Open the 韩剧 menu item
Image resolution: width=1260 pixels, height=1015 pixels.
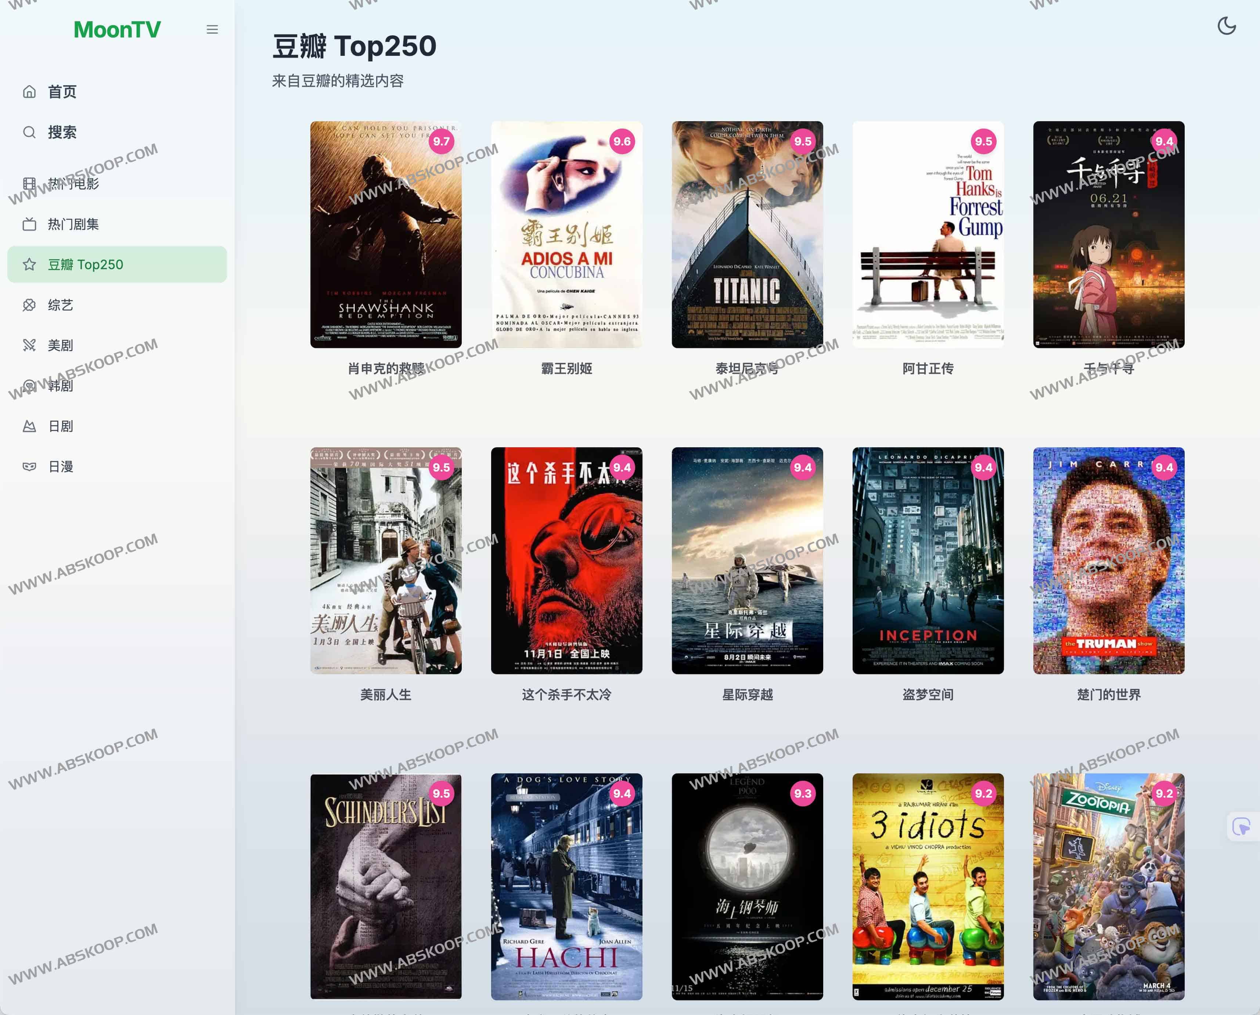(x=60, y=386)
